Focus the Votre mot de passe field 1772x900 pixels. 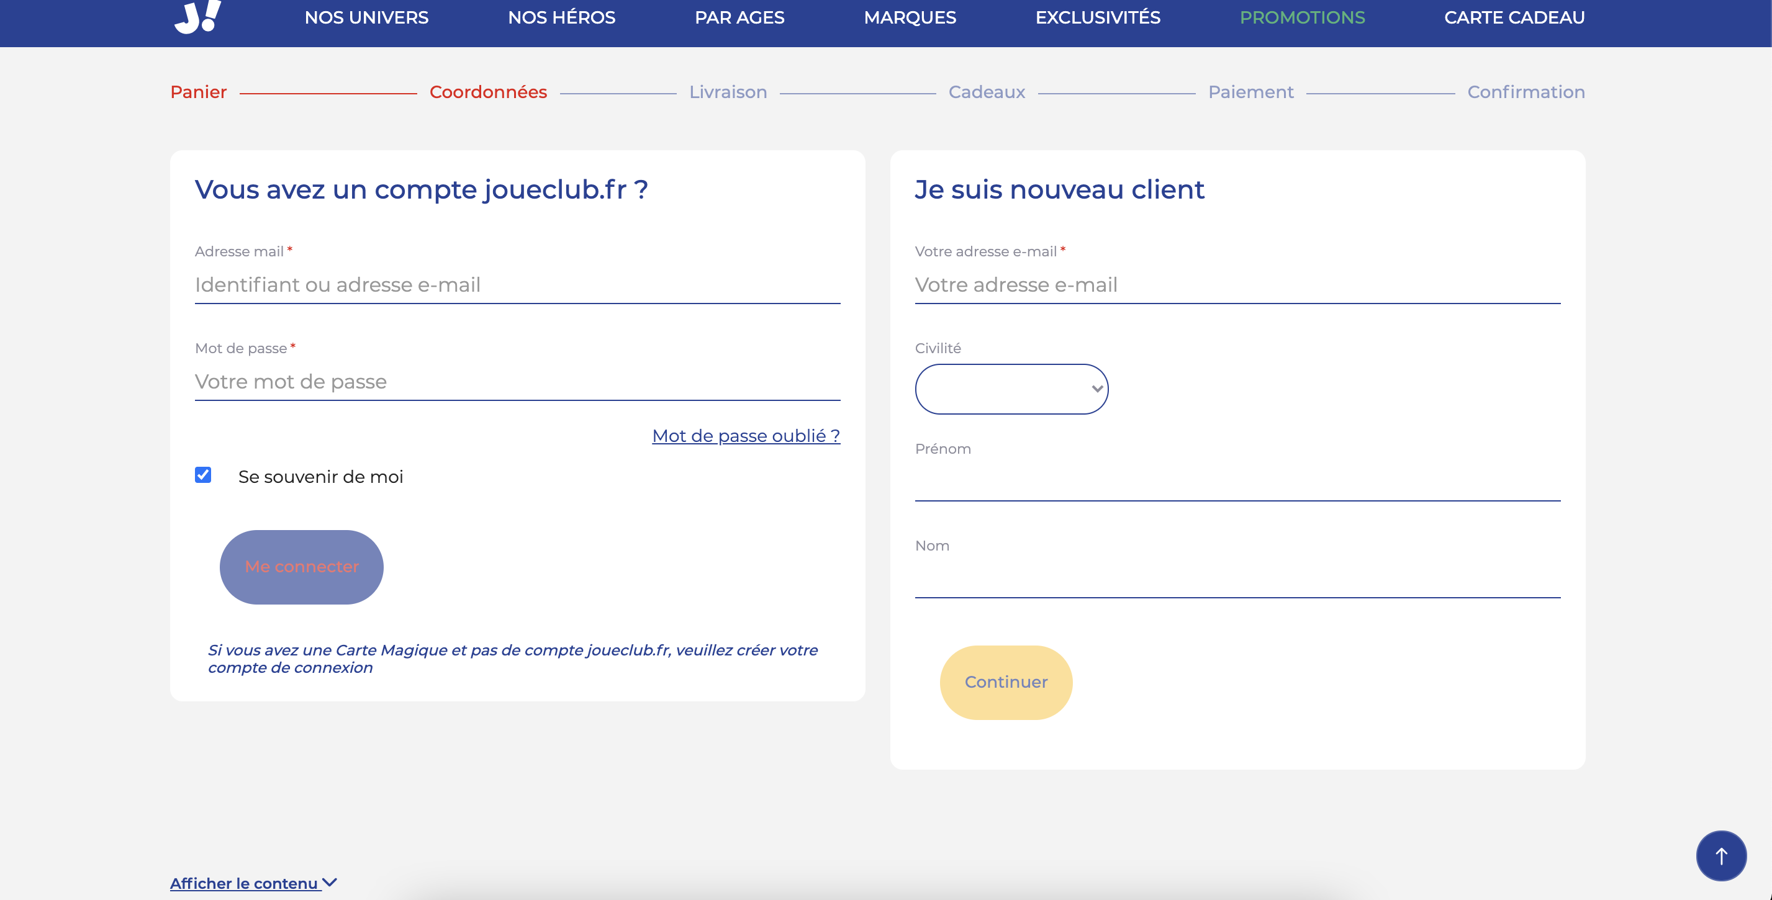(517, 382)
